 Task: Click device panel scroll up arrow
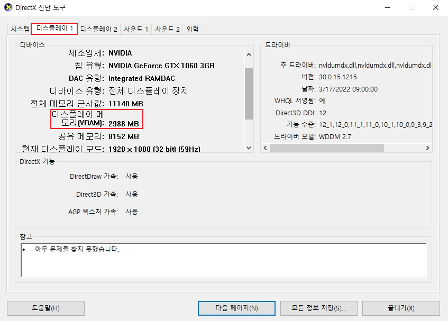pyautogui.click(x=249, y=54)
